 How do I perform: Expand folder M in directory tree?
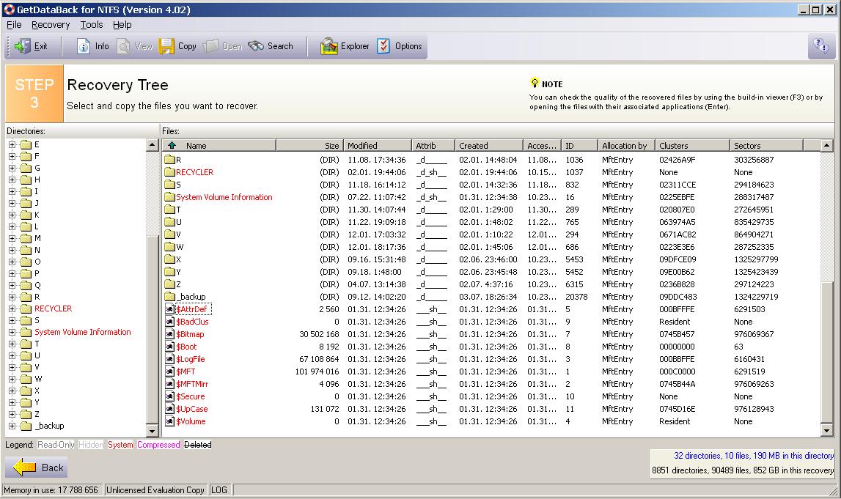(12, 239)
